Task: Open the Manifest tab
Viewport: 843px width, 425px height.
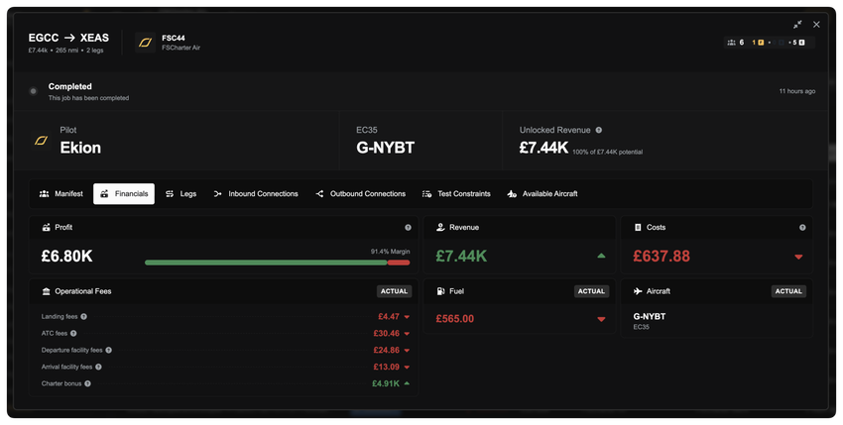Action: (60, 194)
